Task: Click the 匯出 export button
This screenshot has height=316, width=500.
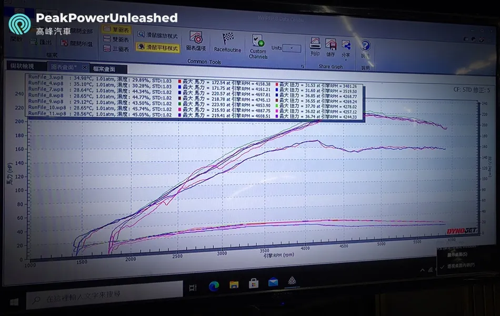Action: point(41,42)
